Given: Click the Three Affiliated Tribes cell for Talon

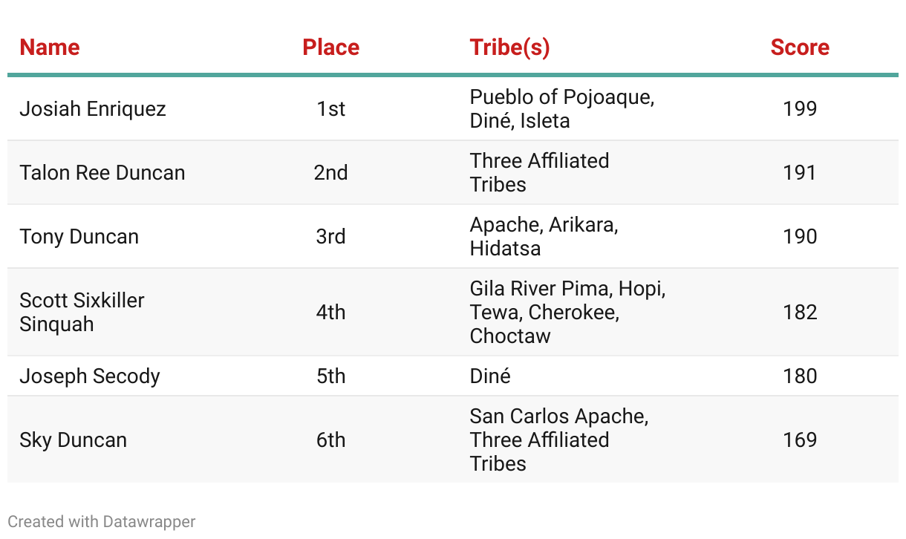Looking at the screenshot, I should click(x=540, y=173).
